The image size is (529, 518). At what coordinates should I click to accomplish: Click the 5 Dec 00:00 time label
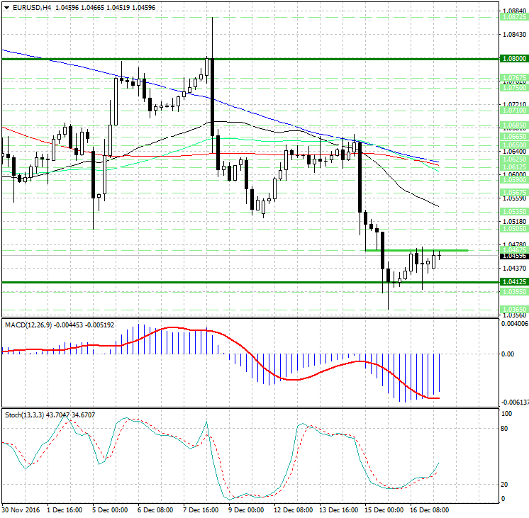(x=110, y=509)
